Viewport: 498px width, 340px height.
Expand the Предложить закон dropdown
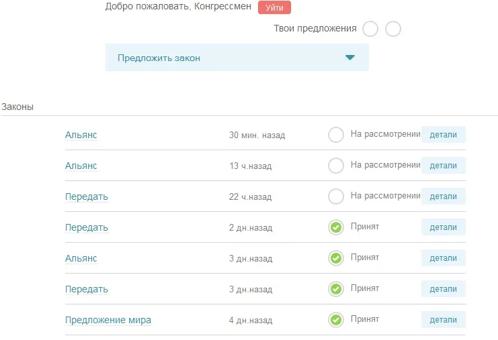pos(237,58)
